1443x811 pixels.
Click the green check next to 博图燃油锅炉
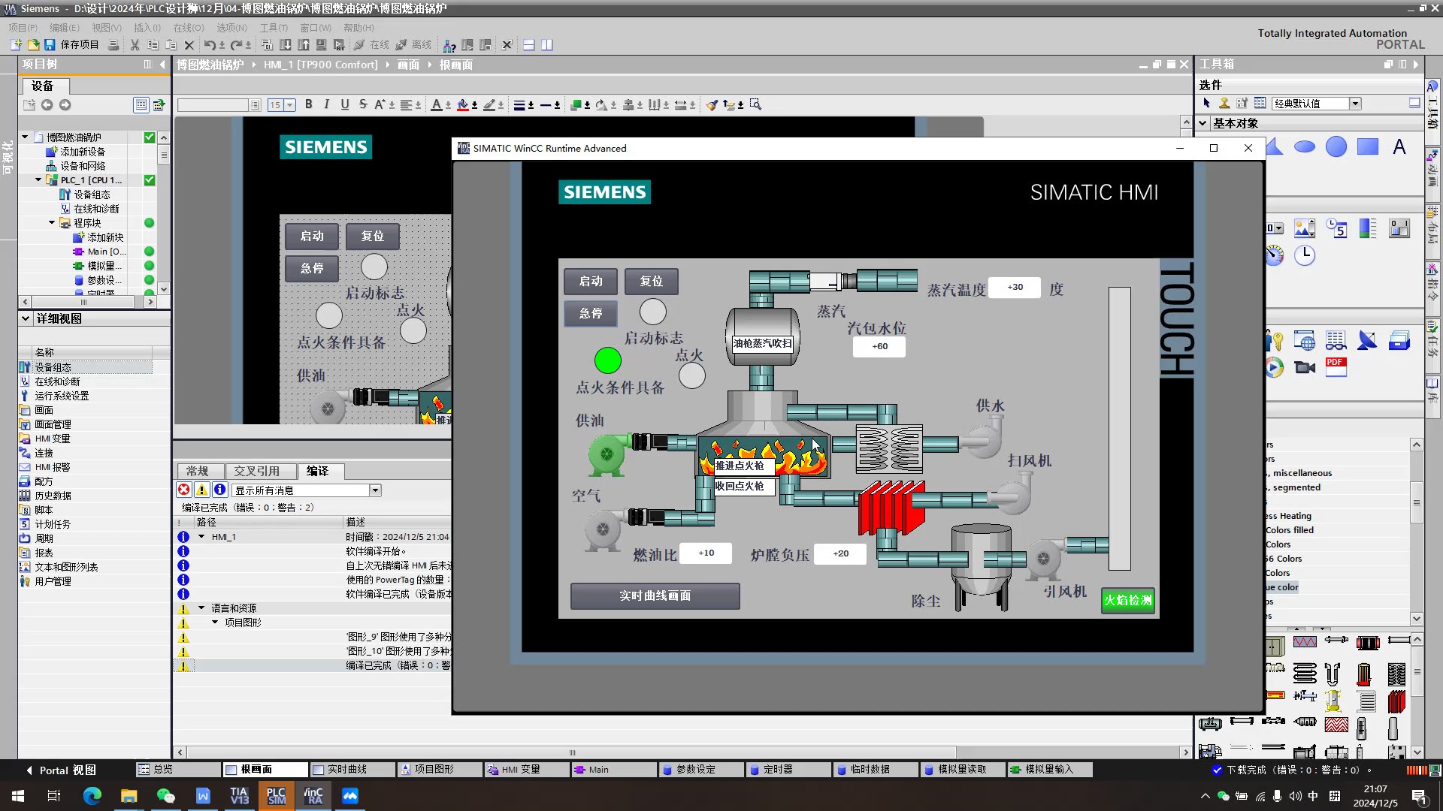[150, 137]
